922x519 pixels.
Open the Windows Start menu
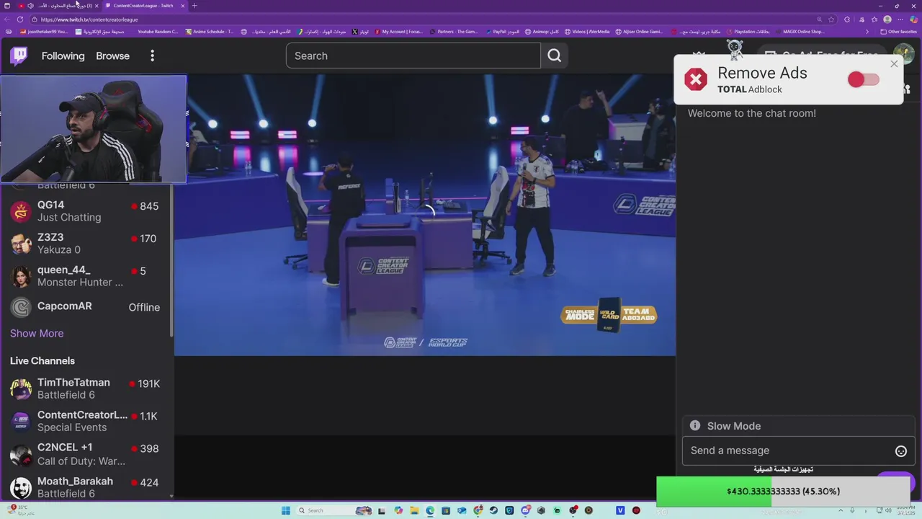coord(286,510)
